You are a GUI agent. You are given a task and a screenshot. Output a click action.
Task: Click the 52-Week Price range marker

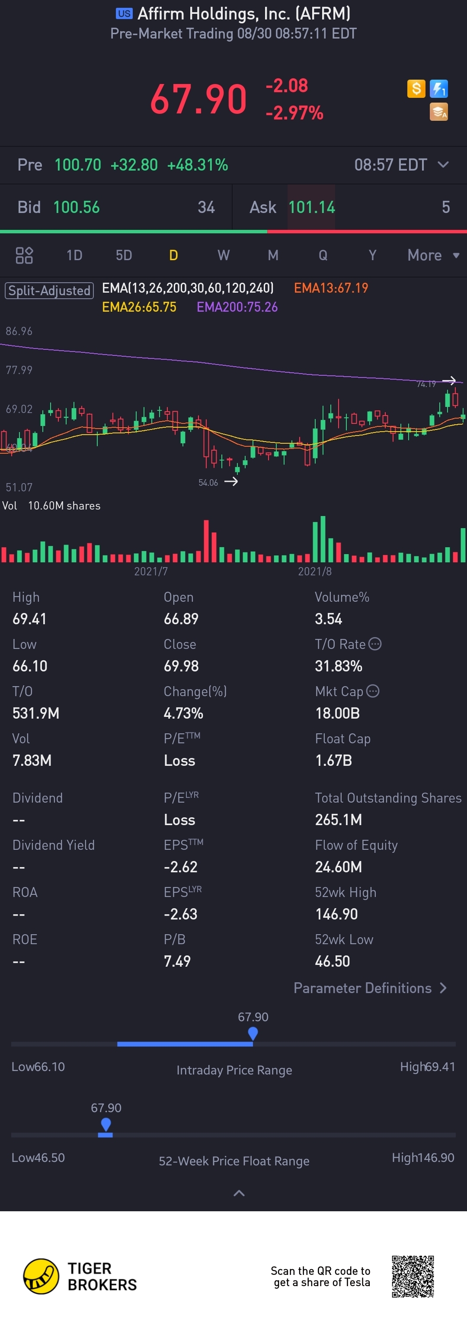click(x=106, y=1124)
